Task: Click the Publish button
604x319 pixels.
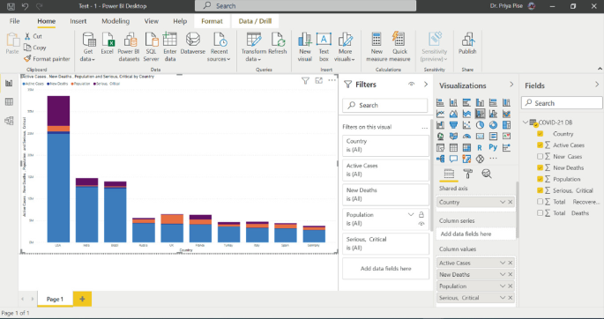Action: click(x=467, y=43)
